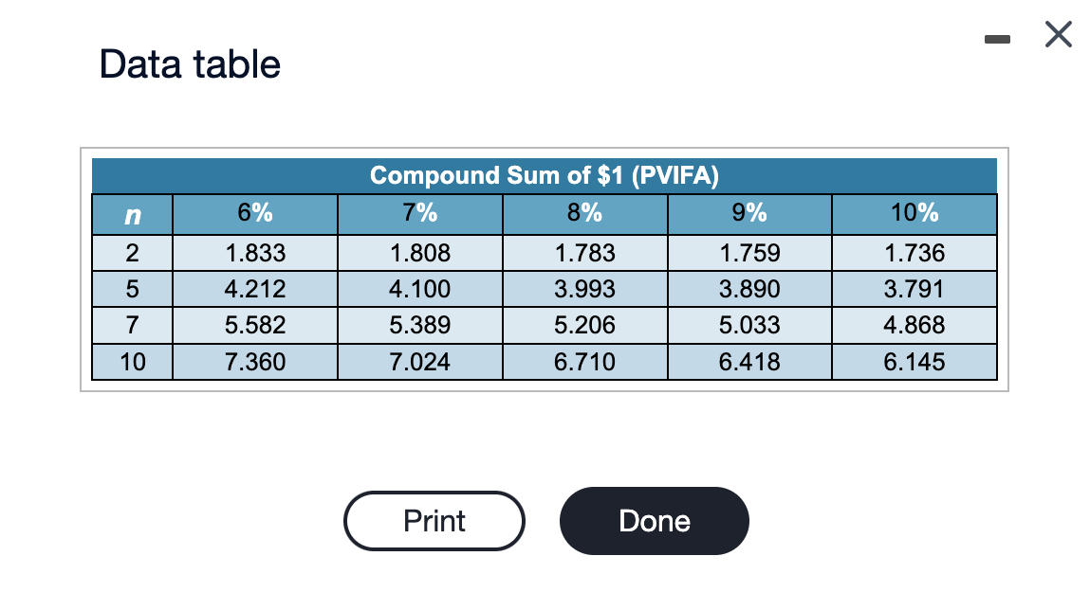The image size is (1090, 610).
Task: Click the cell containing 4.100
Action: coord(419,288)
